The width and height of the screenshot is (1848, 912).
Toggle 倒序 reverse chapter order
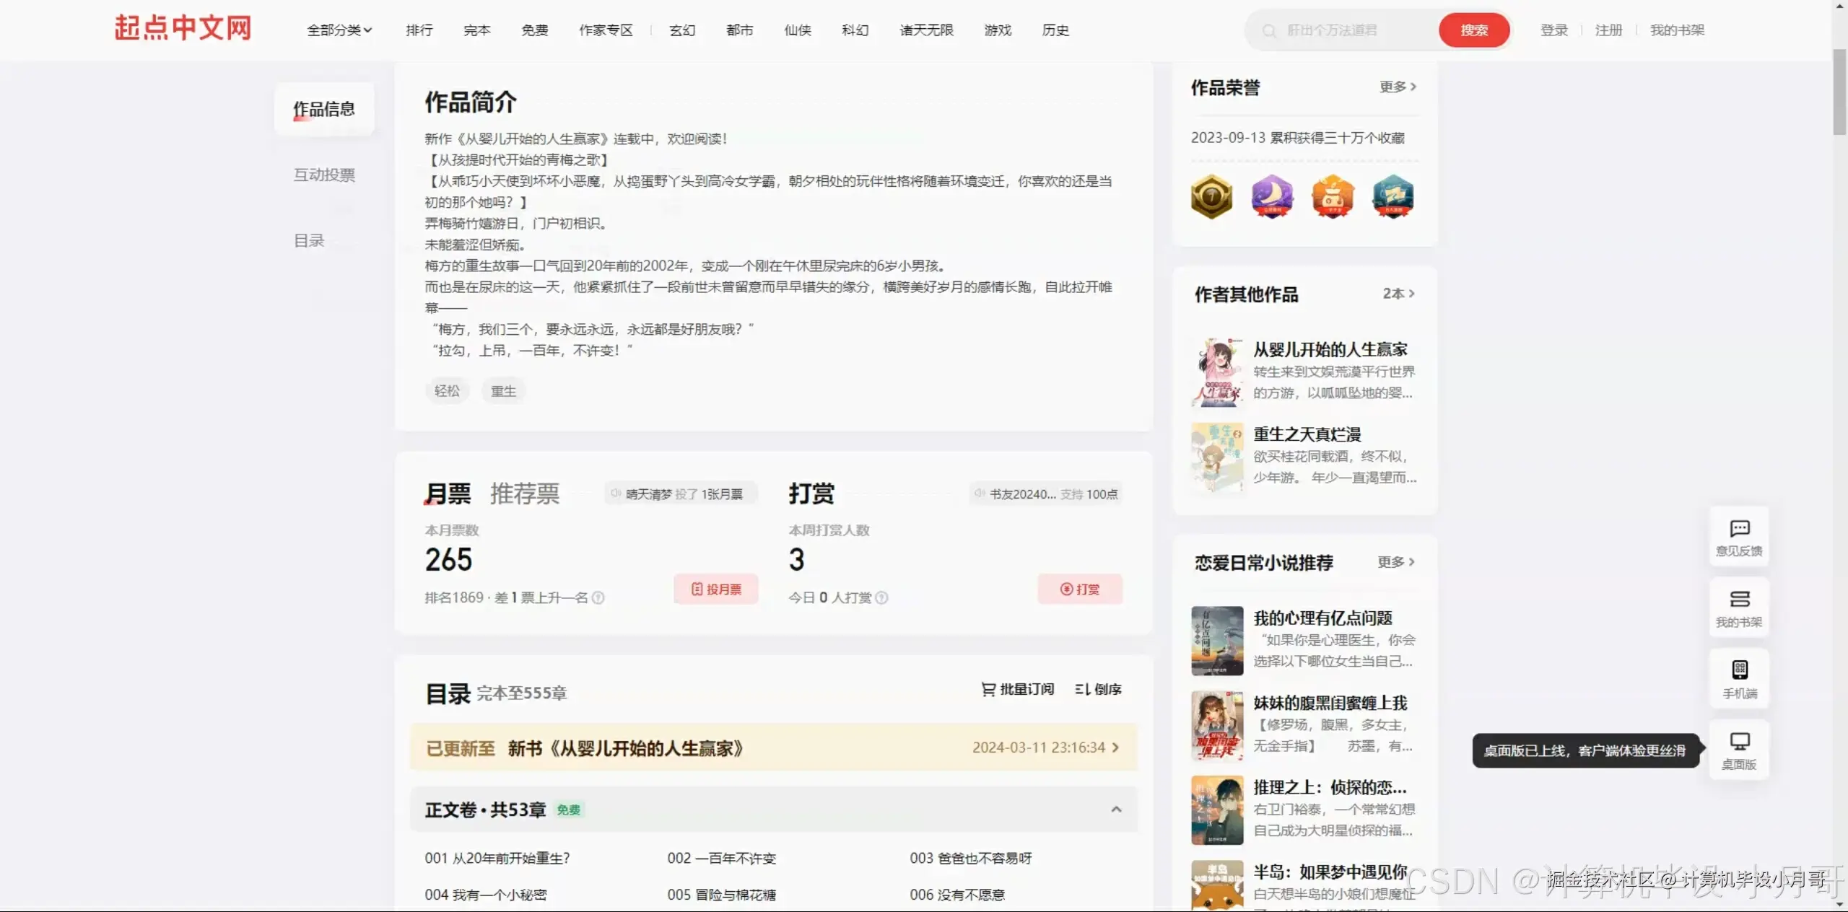click(x=1097, y=689)
